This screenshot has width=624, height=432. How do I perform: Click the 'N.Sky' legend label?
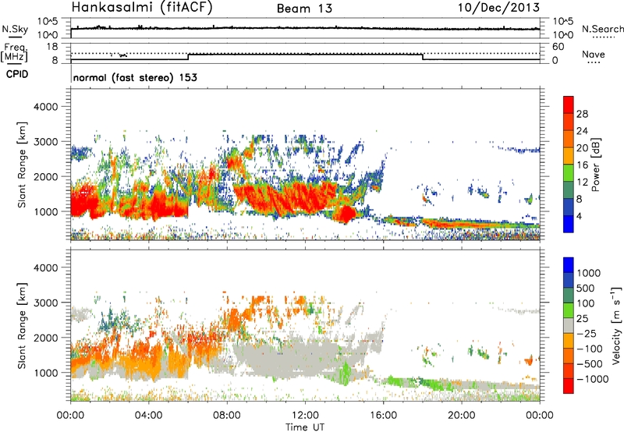coord(15,29)
